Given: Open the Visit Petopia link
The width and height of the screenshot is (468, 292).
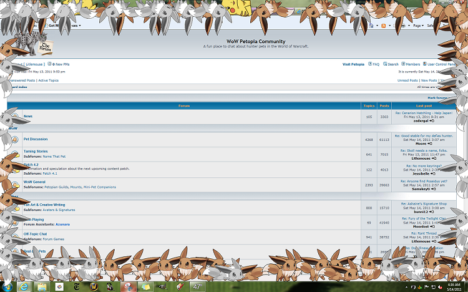Looking at the screenshot, I should (353, 64).
